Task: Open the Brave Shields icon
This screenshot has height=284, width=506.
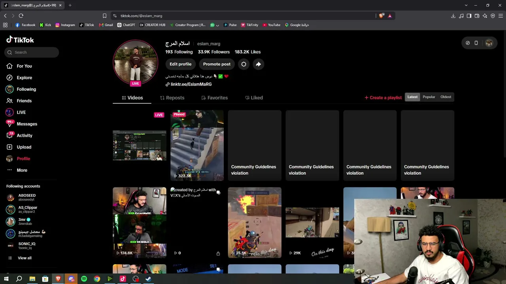Action: [x=381, y=16]
